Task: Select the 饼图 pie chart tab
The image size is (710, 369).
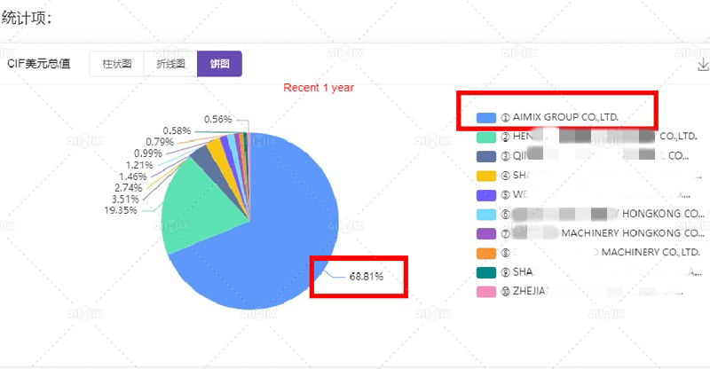Action: click(218, 64)
